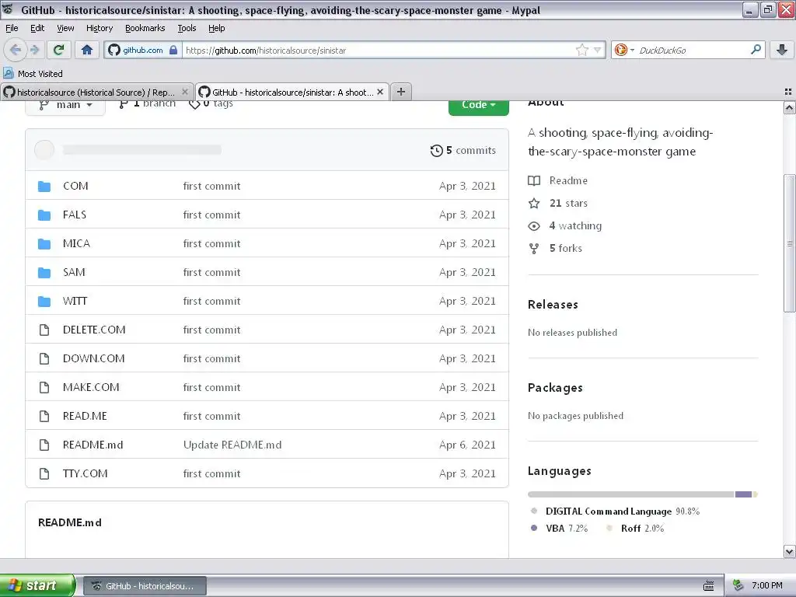
Task: Expand the URL history dropdown arrow
Action: 598,50
